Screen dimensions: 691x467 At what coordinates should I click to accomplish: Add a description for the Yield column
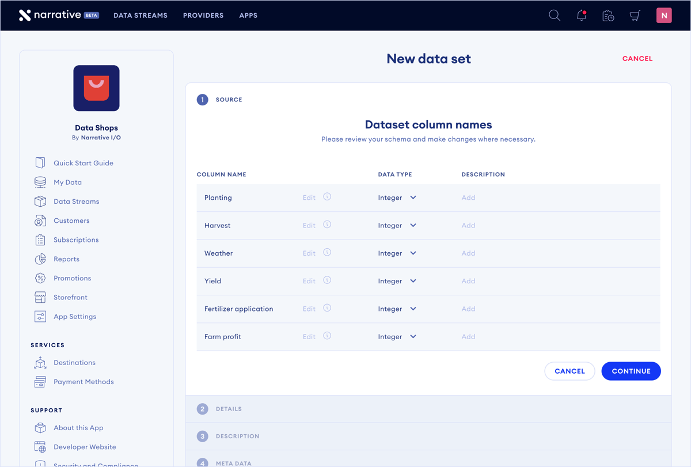click(468, 281)
